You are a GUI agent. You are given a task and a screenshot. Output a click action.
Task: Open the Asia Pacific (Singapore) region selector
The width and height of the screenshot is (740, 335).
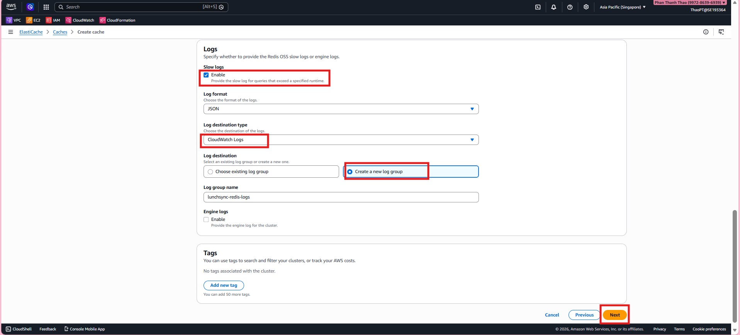(x=623, y=7)
